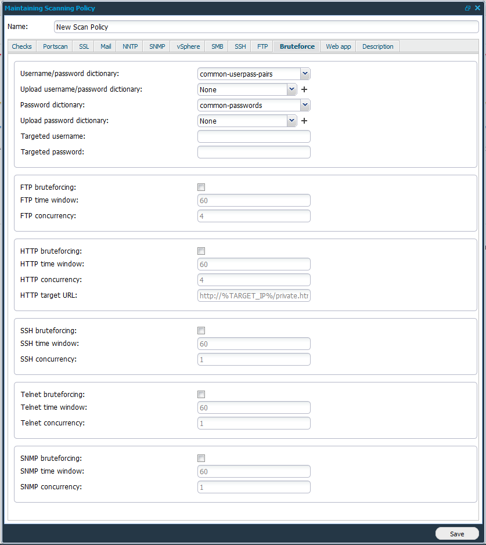The width and height of the screenshot is (486, 545).
Task: Open upload password dictionary dropdown
Action: click(x=291, y=121)
